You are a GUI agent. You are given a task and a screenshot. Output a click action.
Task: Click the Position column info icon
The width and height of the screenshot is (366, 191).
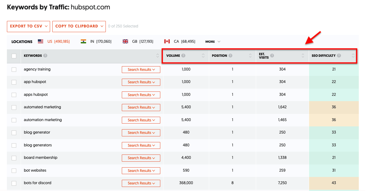click(230, 56)
